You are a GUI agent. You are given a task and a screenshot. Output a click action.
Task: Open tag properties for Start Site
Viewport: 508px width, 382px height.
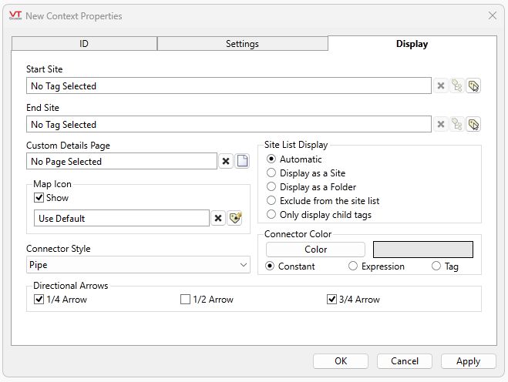[x=457, y=85]
